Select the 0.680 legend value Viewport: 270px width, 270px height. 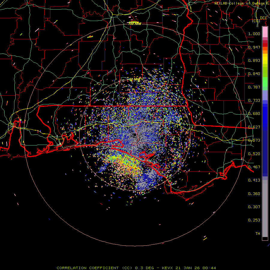click(x=254, y=114)
